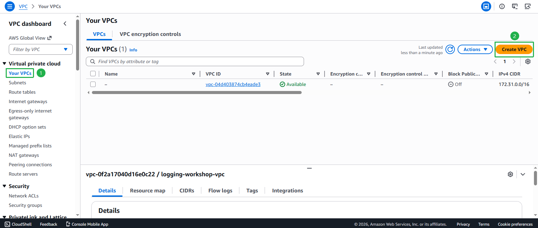
Task: Switch to VPC encryption controls tab
Action: coord(150,34)
